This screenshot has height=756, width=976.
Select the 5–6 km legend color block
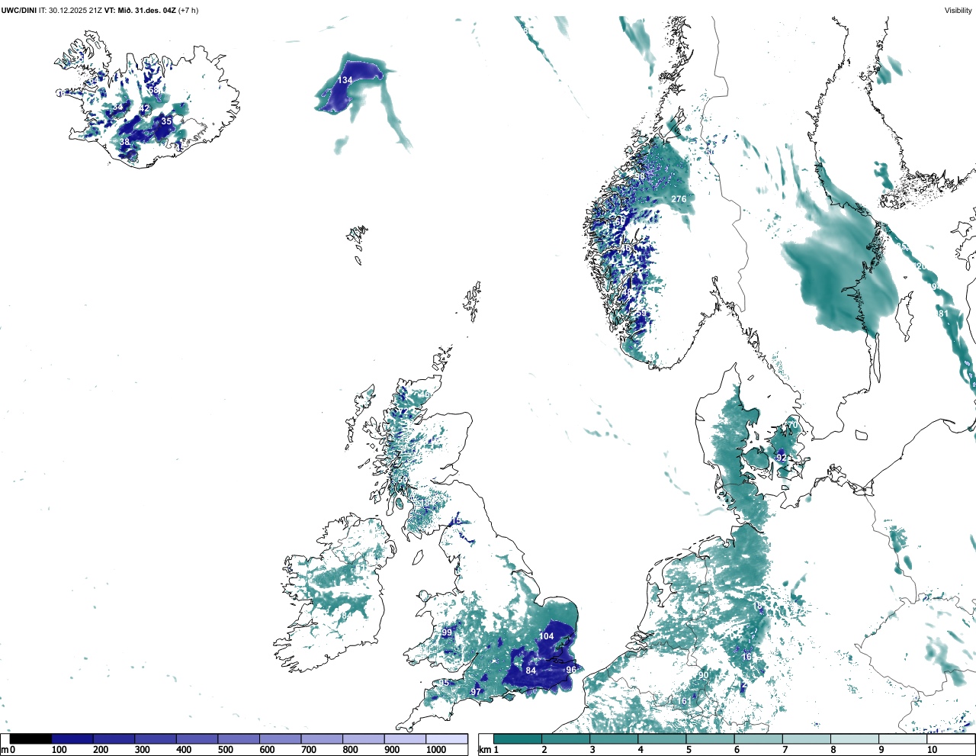click(711, 738)
